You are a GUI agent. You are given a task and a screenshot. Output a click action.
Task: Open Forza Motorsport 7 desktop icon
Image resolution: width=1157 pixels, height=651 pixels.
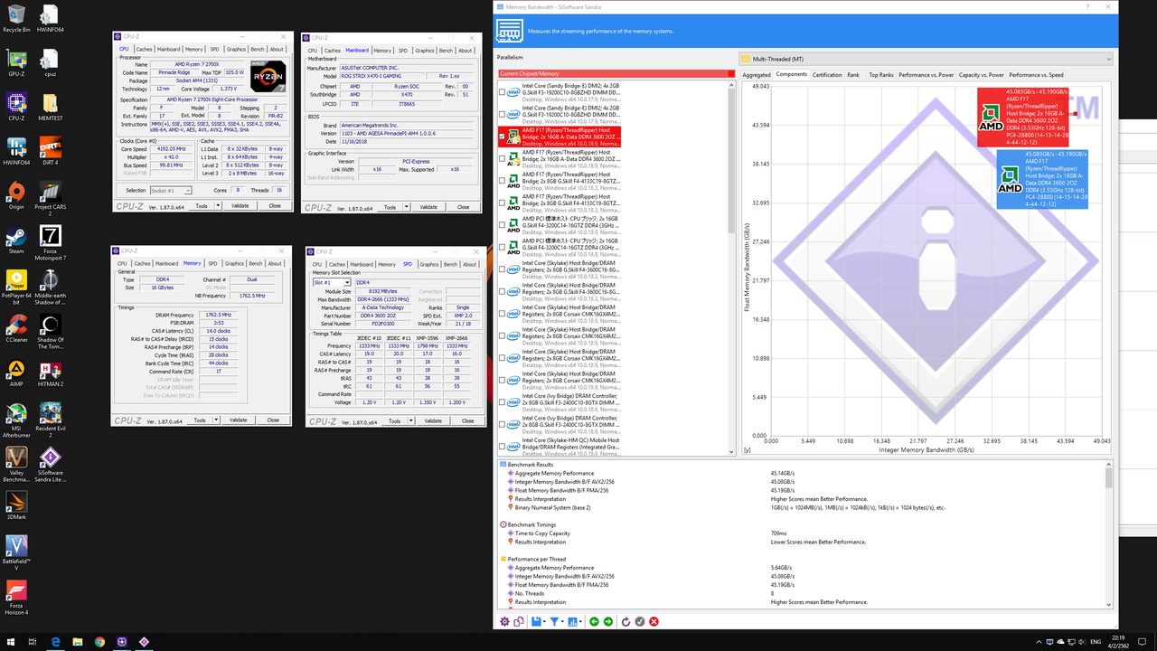pyautogui.click(x=51, y=244)
